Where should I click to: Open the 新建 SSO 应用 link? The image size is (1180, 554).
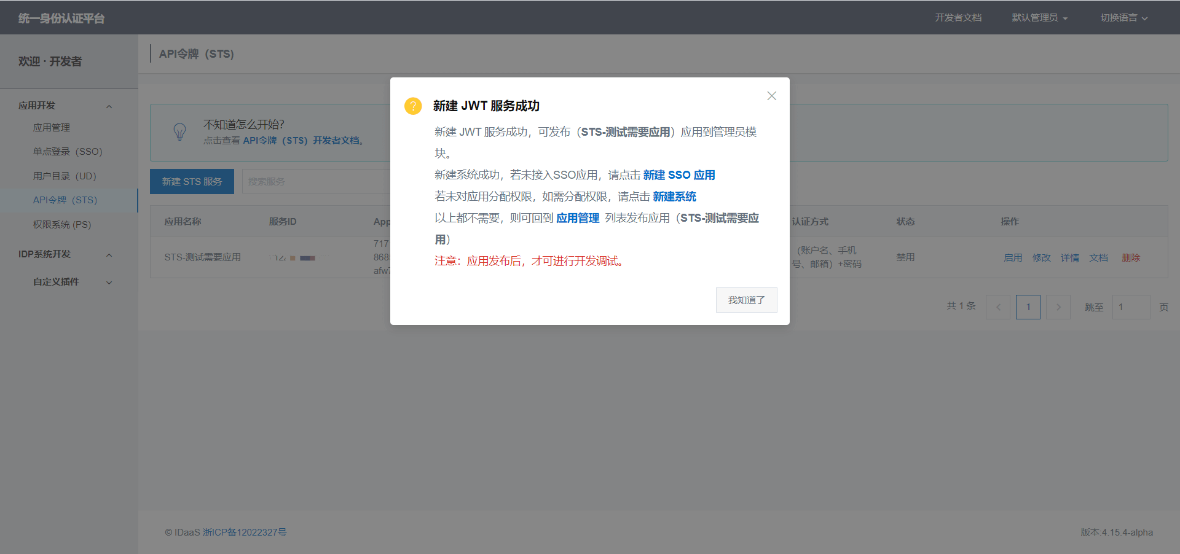(x=679, y=175)
